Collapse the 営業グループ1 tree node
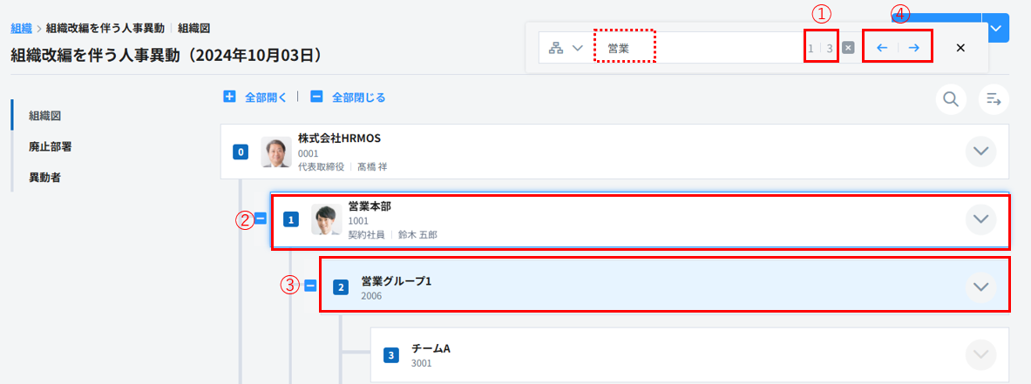The image size is (1031, 384). [310, 285]
